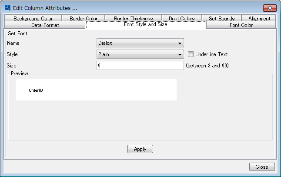Click the app icon in title bar
The width and height of the screenshot is (281, 177).
coord(8,8)
